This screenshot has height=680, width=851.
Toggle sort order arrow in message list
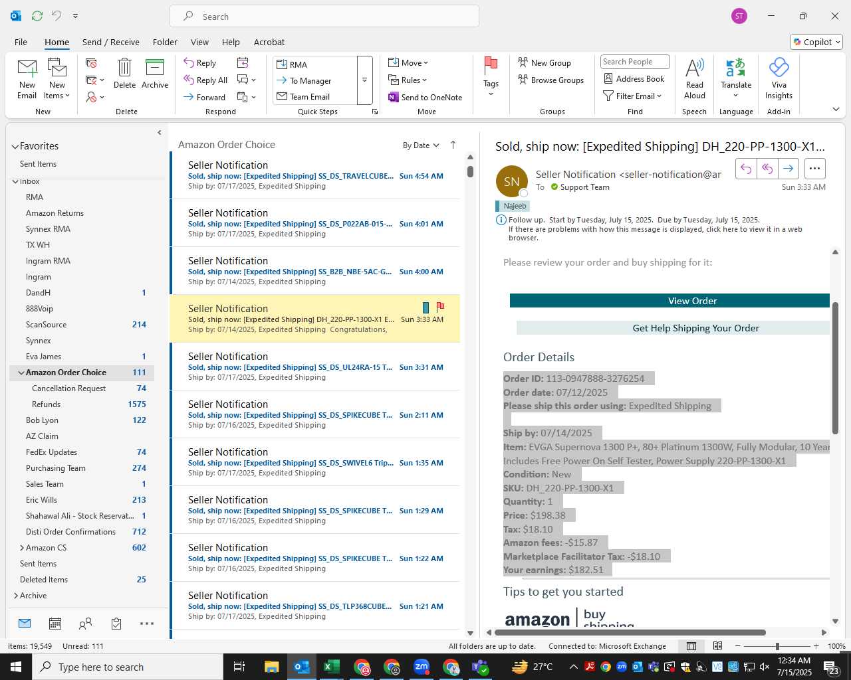[x=453, y=145]
